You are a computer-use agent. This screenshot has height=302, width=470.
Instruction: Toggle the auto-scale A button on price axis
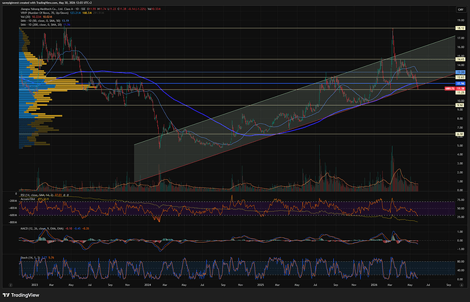[x=460, y=285]
